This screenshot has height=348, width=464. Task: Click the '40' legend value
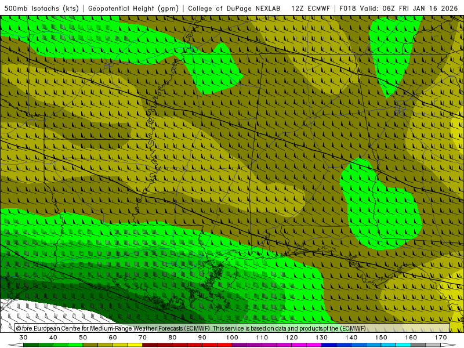[53, 338]
